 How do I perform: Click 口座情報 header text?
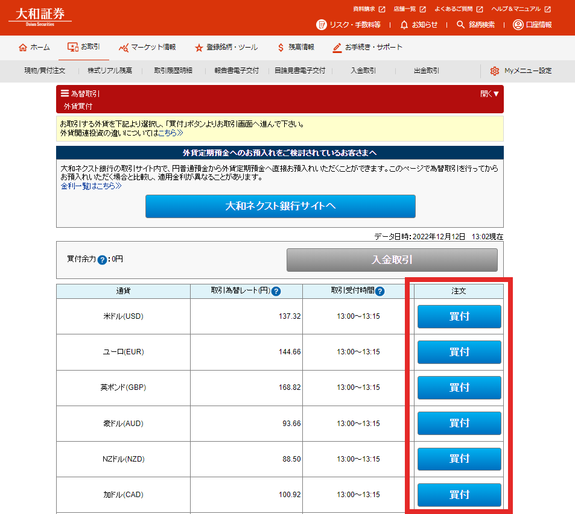coord(539,25)
